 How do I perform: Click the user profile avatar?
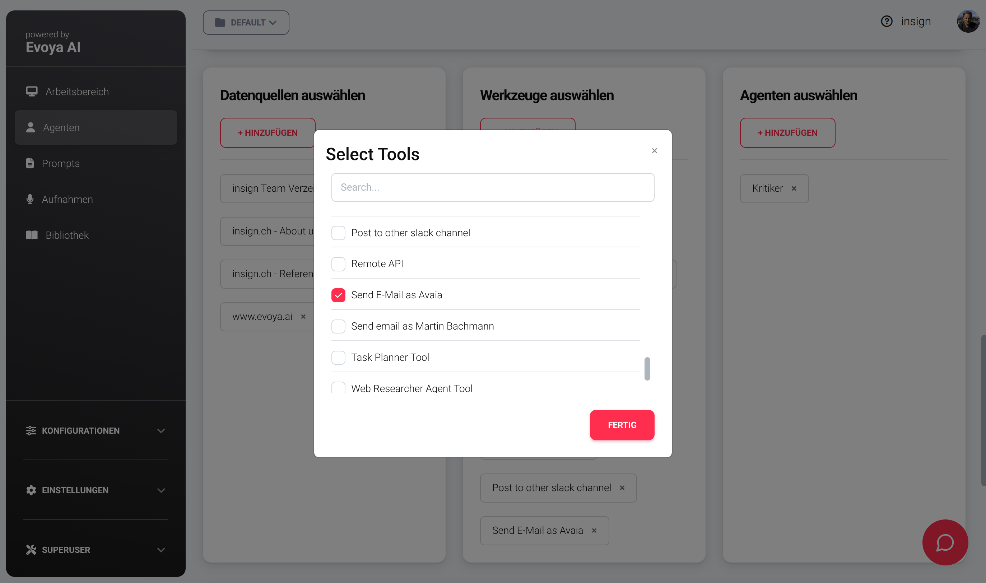[x=968, y=21]
